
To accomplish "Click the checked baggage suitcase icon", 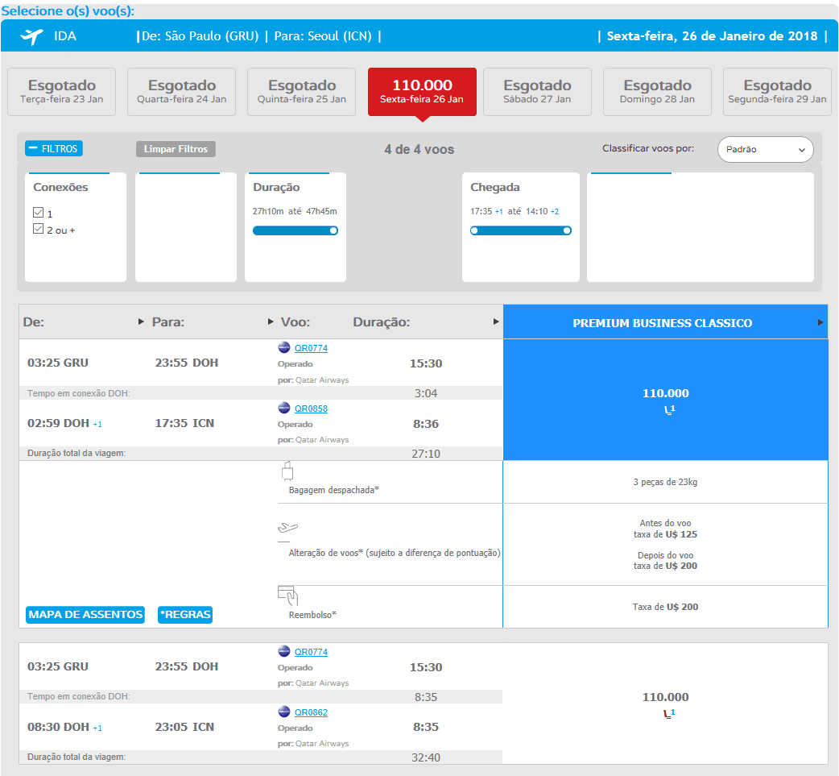I will (x=287, y=471).
